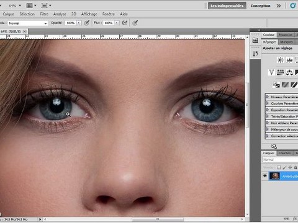Open the status bar info arrow

(x=40, y=219)
